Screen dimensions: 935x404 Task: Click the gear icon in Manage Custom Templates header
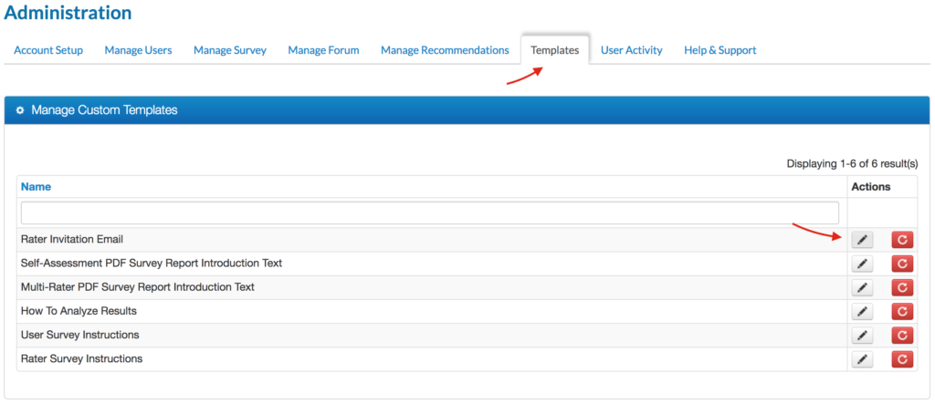coord(20,110)
